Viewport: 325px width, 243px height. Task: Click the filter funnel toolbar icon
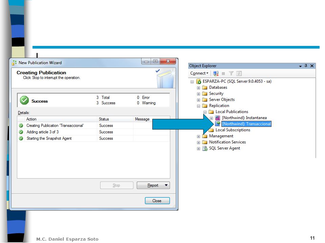pyautogui.click(x=231, y=73)
